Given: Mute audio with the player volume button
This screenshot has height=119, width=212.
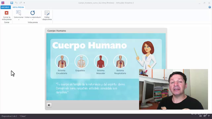Looking at the screenshot, I should click(49, 105).
